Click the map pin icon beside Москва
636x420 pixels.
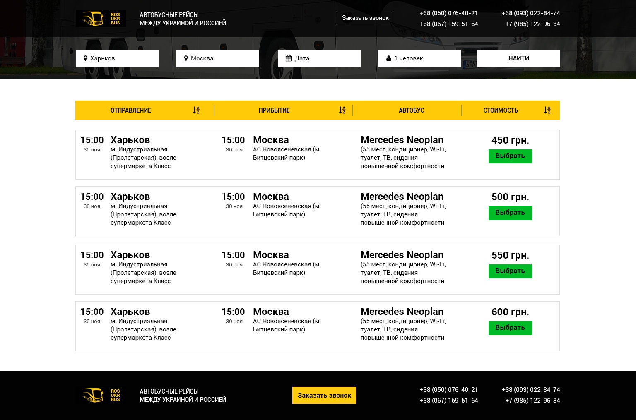coord(186,58)
